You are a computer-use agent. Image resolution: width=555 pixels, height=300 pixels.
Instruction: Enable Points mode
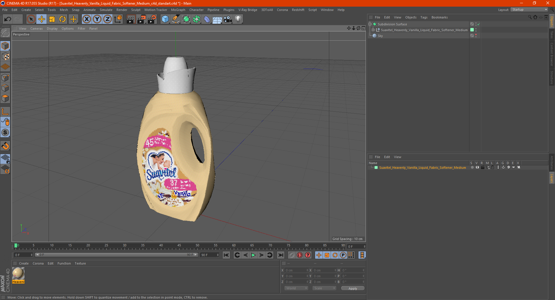(5, 78)
